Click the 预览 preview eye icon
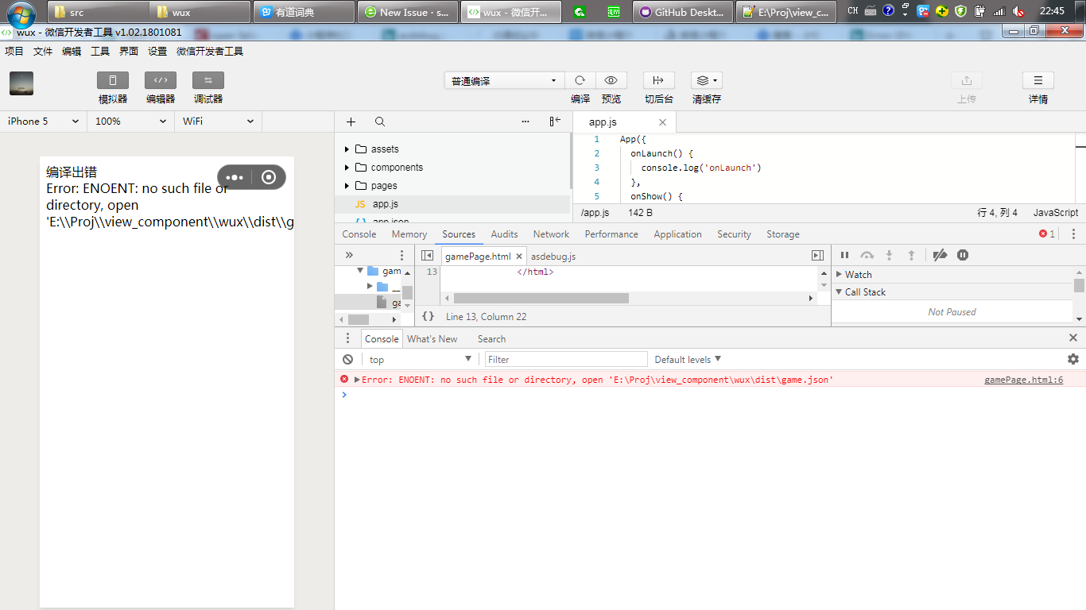Screen dimensions: 1086x610 (x=611, y=80)
